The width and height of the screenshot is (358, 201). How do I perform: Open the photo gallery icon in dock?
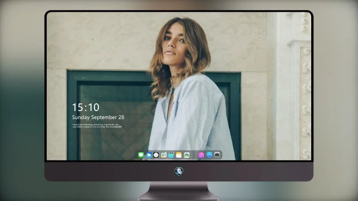click(187, 155)
